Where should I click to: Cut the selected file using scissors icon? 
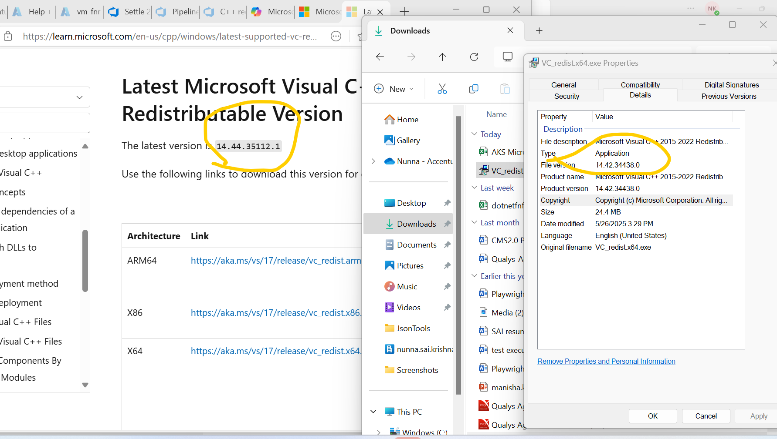point(442,89)
